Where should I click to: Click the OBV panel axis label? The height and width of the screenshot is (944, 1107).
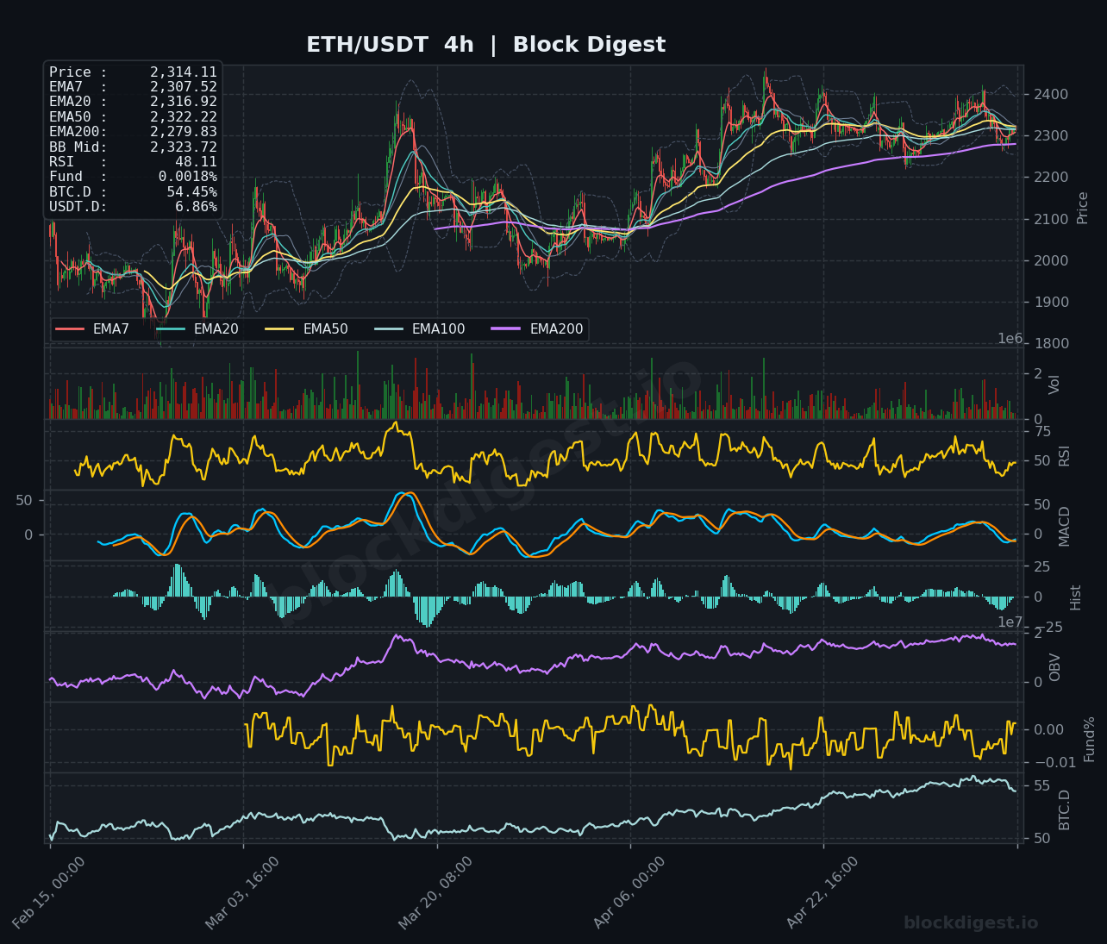click(x=1054, y=667)
